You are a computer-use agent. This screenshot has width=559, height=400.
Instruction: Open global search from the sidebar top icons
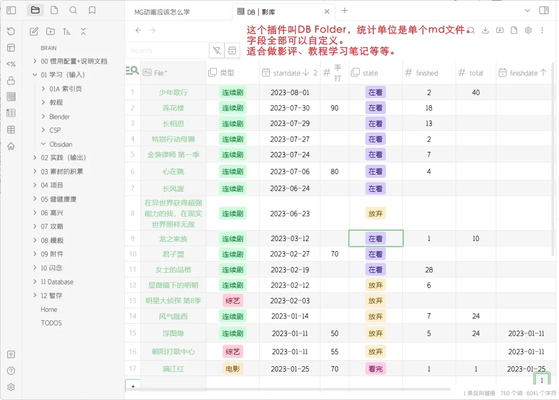pos(73,10)
